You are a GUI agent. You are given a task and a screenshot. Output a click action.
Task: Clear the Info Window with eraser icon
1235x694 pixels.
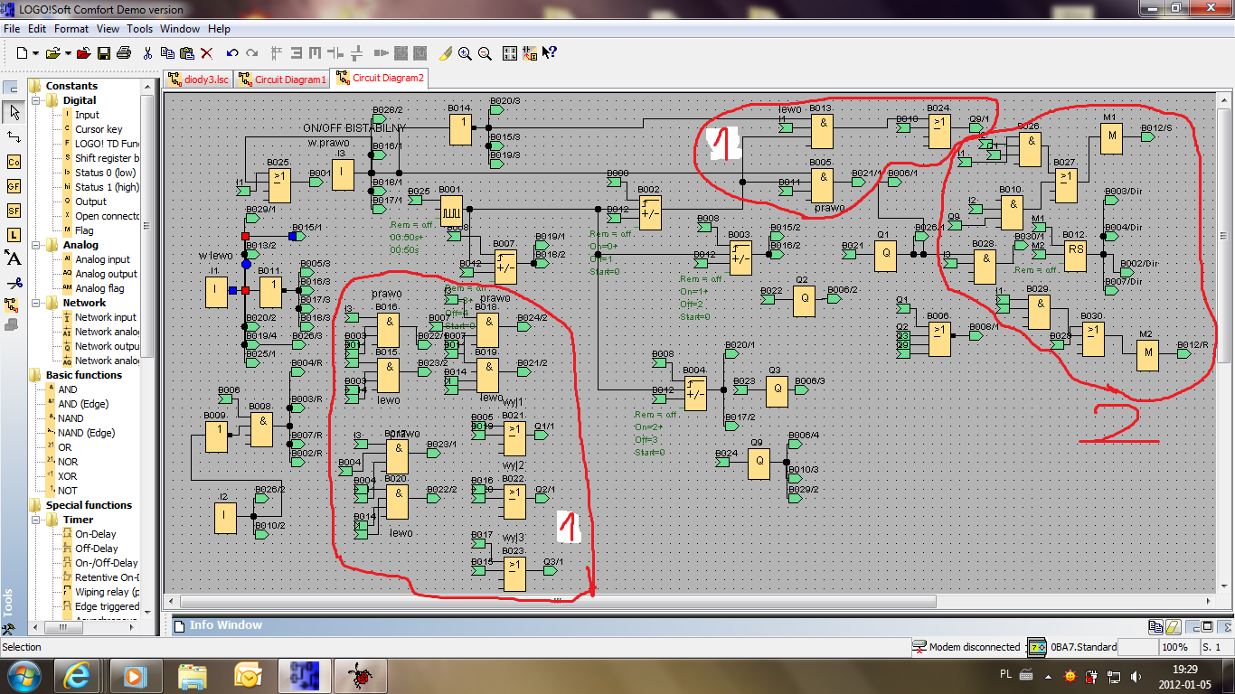point(1172,625)
